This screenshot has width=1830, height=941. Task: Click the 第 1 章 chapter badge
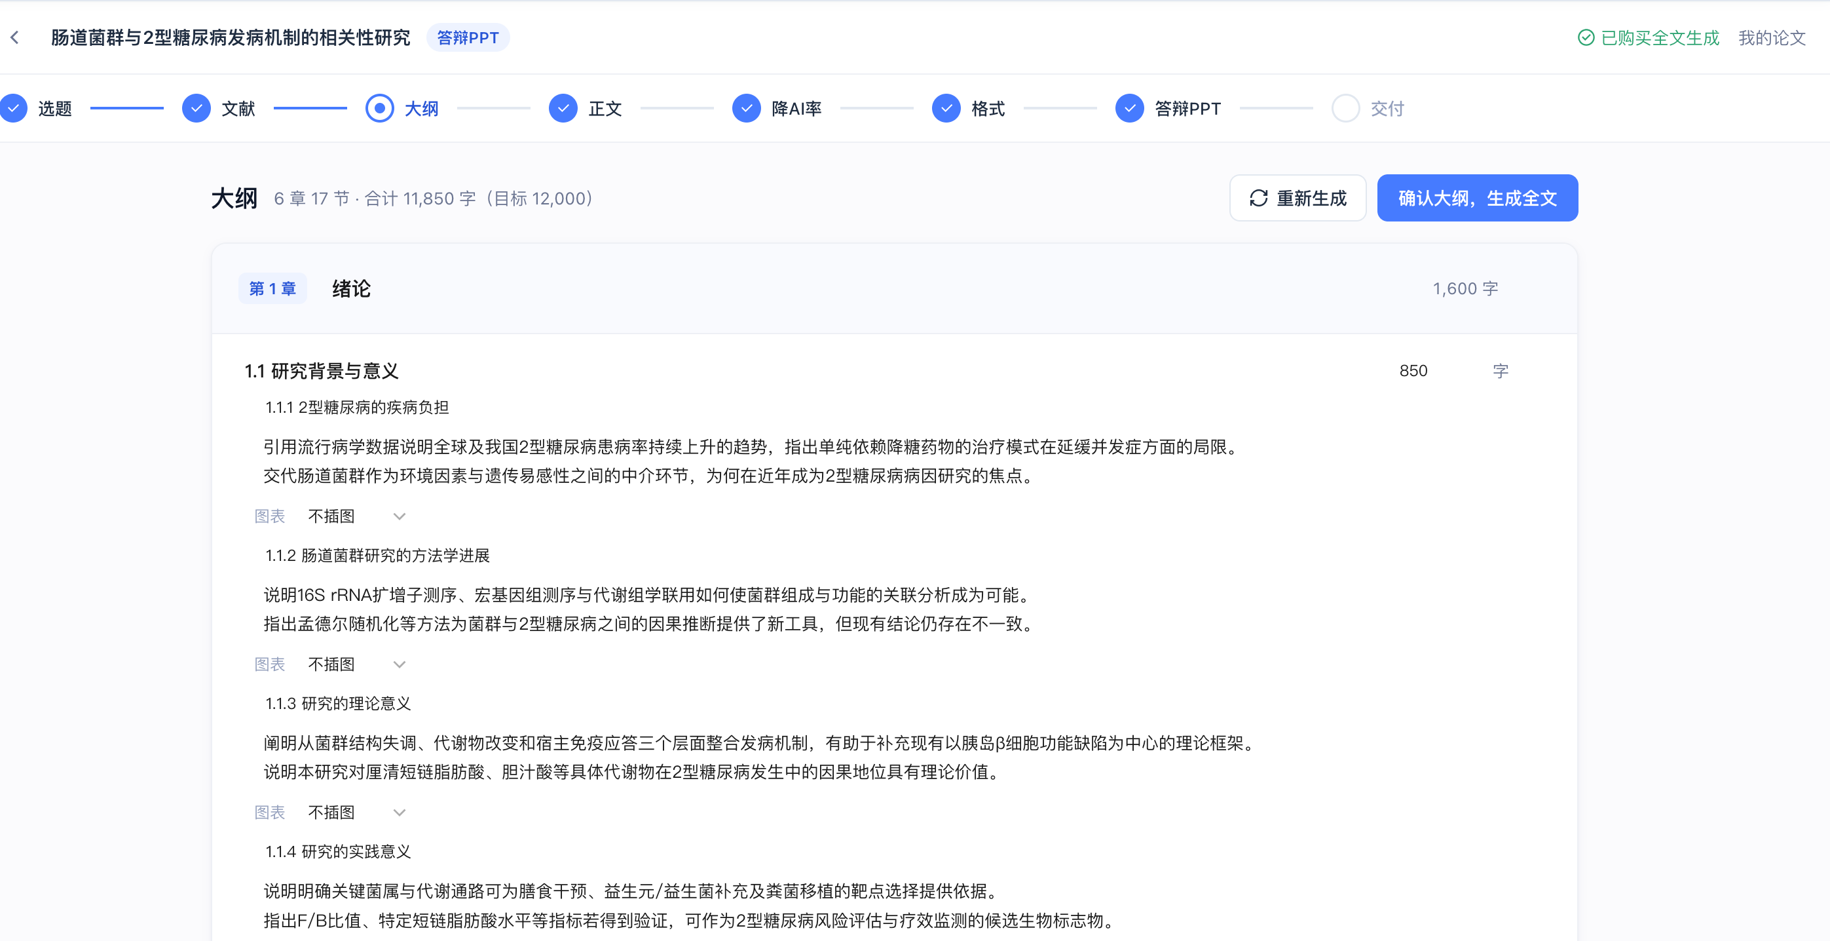pyautogui.click(x=272, y=288)
